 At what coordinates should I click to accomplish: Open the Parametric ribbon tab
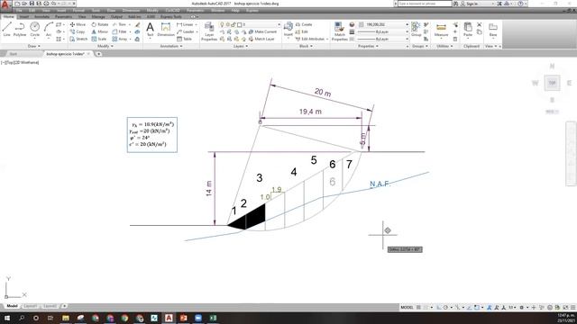63,17
